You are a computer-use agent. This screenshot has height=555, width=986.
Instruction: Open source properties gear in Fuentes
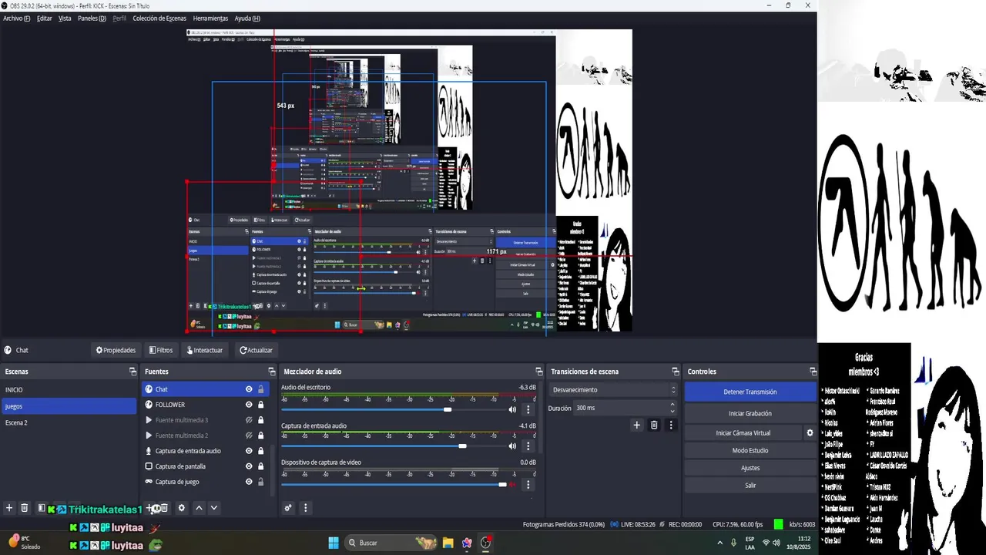(182, 508)
